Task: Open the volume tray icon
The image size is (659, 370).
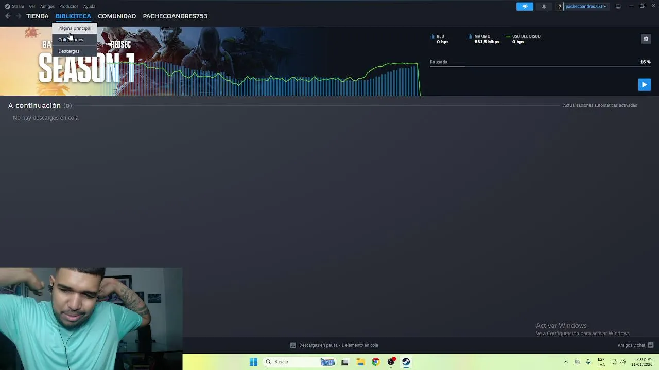Action: click(622, 362)
